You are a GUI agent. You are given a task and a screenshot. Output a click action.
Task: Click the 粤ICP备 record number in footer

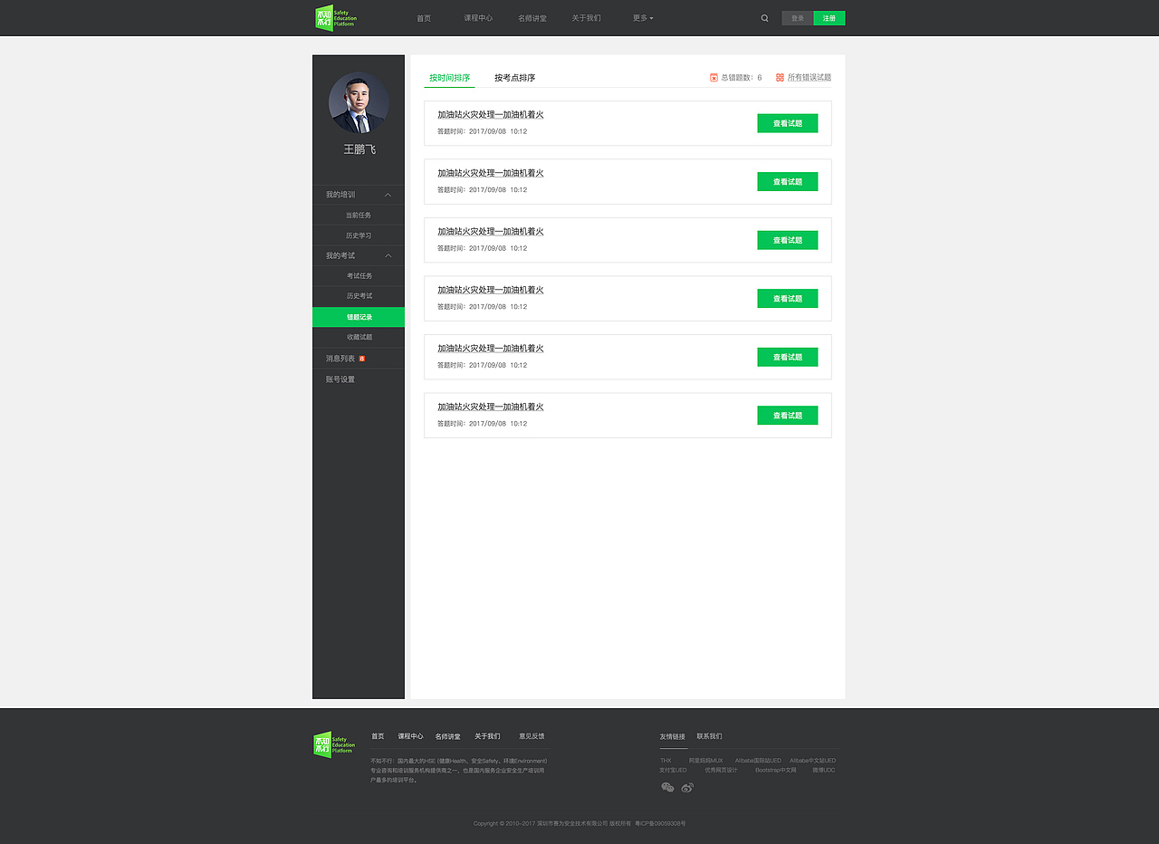[x=660, y=824]
